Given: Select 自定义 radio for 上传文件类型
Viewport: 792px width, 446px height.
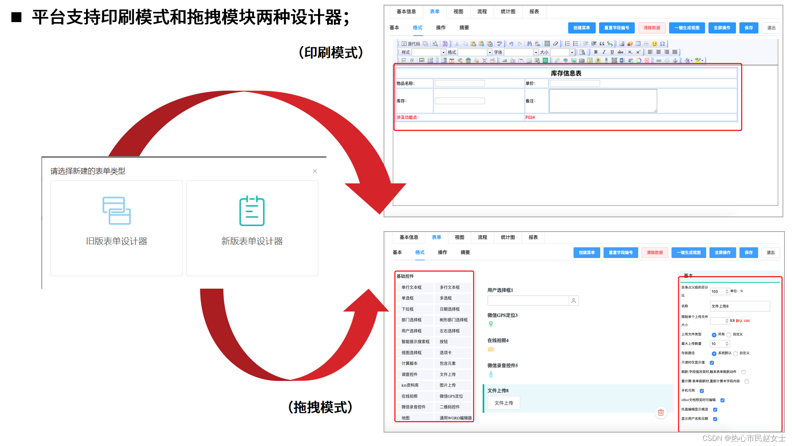Looking at the screenshot, I should 729,335.
